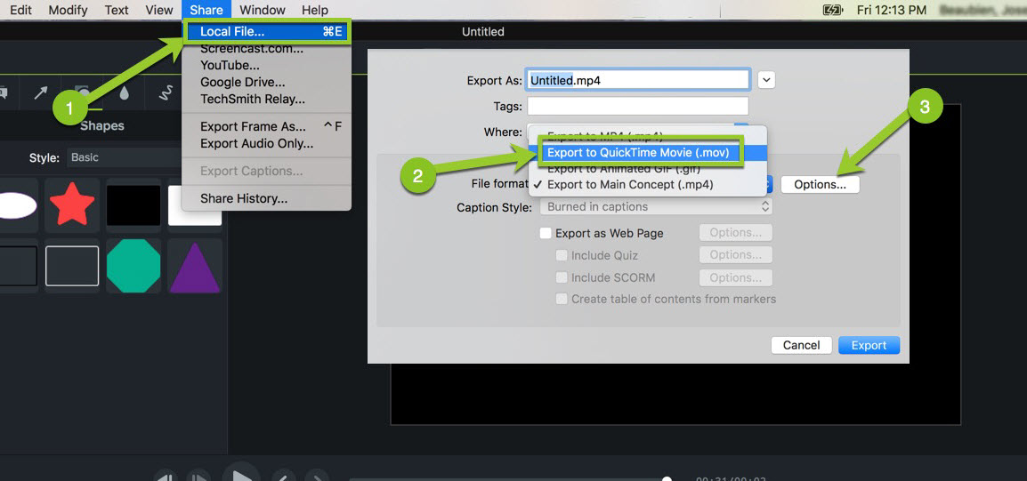The width and height of the screenshot is (1027, 481).
Task: Pick the black filled rectangle shape
Action: (x=133, y=204)
